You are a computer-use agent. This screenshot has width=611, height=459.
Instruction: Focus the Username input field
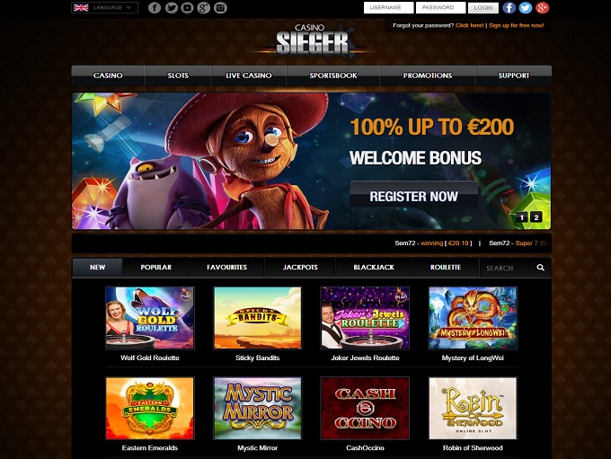point(388,8)
